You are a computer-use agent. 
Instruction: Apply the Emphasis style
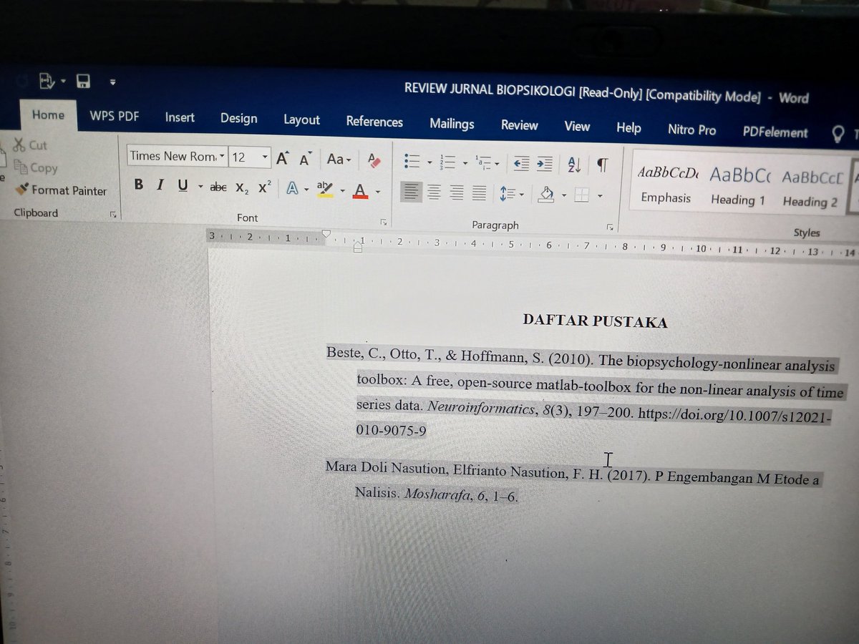(x=666, y=185)
